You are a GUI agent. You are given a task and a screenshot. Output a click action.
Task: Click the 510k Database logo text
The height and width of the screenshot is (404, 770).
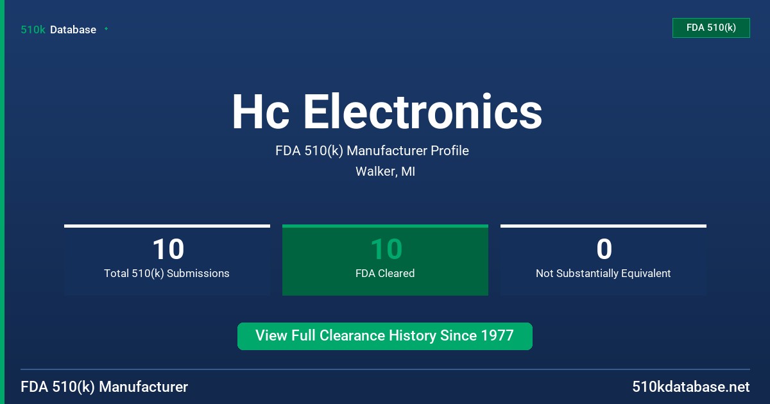click(58, 29)
